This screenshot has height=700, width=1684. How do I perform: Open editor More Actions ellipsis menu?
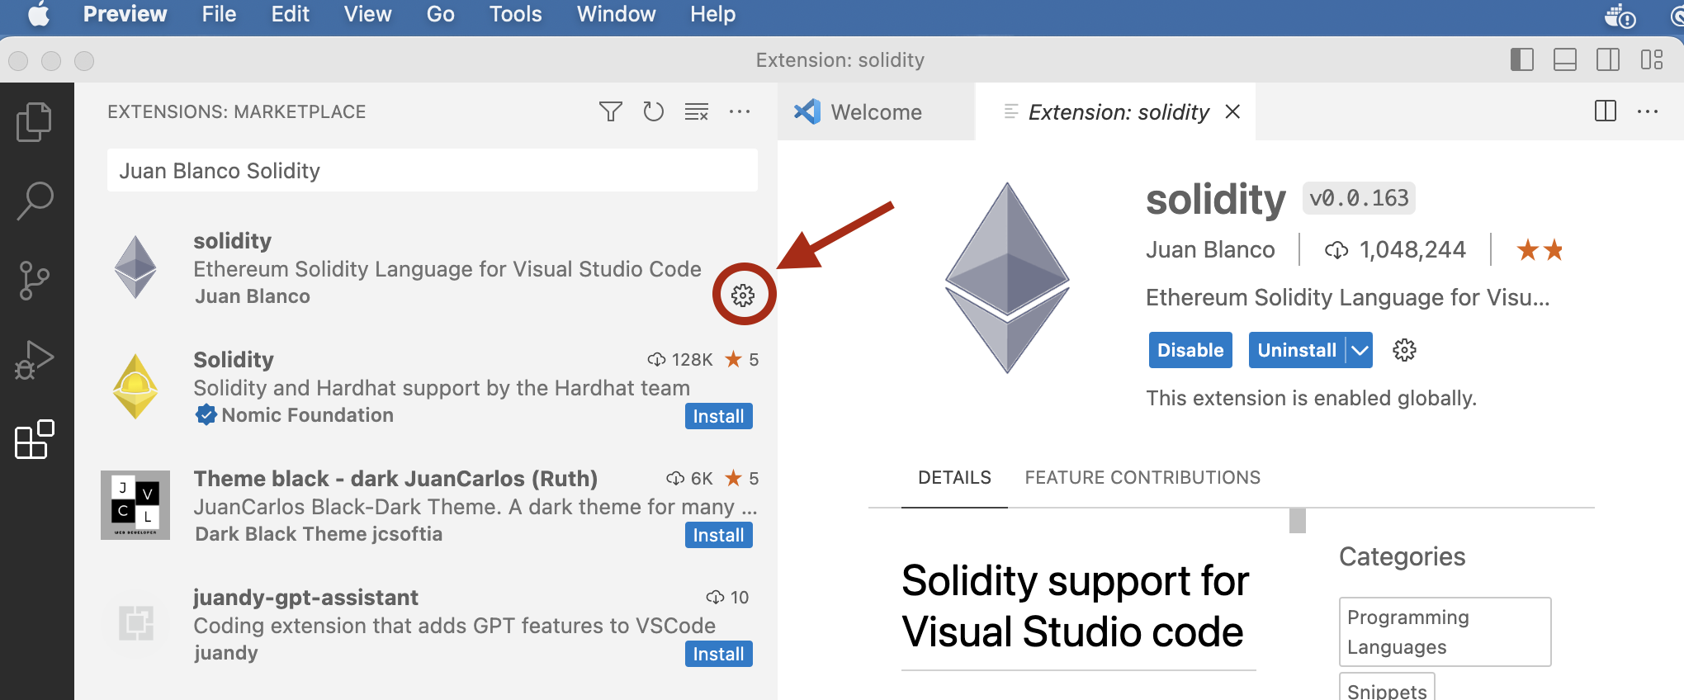point(1647,111)
